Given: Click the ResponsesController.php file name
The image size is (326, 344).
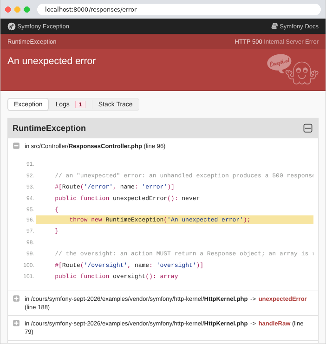Looking at the screenshot, I should [105, 146].
